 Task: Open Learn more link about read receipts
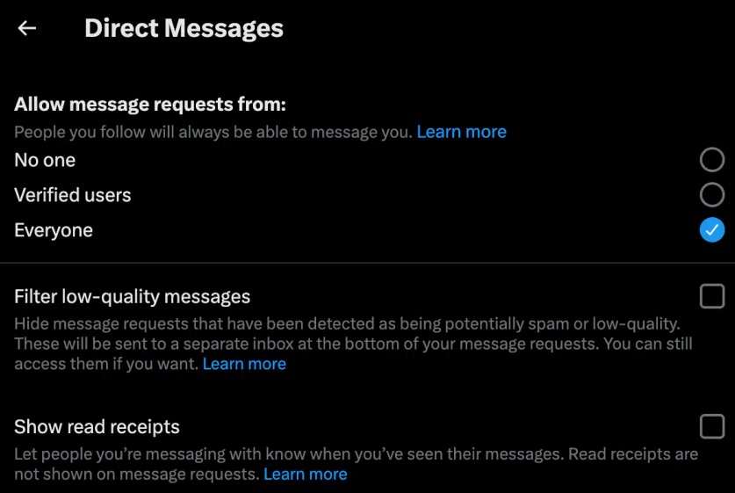[306, 474]
